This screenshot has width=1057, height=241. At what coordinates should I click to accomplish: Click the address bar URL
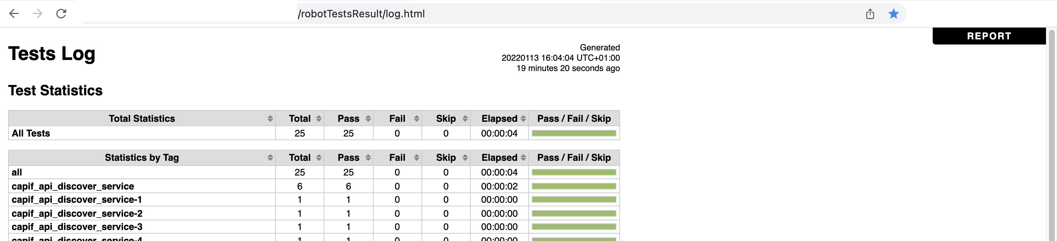coord(361,14)
